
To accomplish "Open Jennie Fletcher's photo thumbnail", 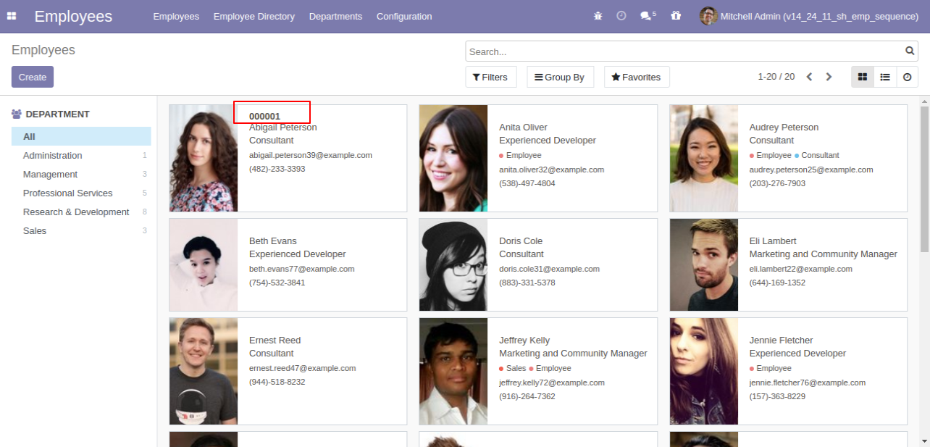I will click(704, 371).
